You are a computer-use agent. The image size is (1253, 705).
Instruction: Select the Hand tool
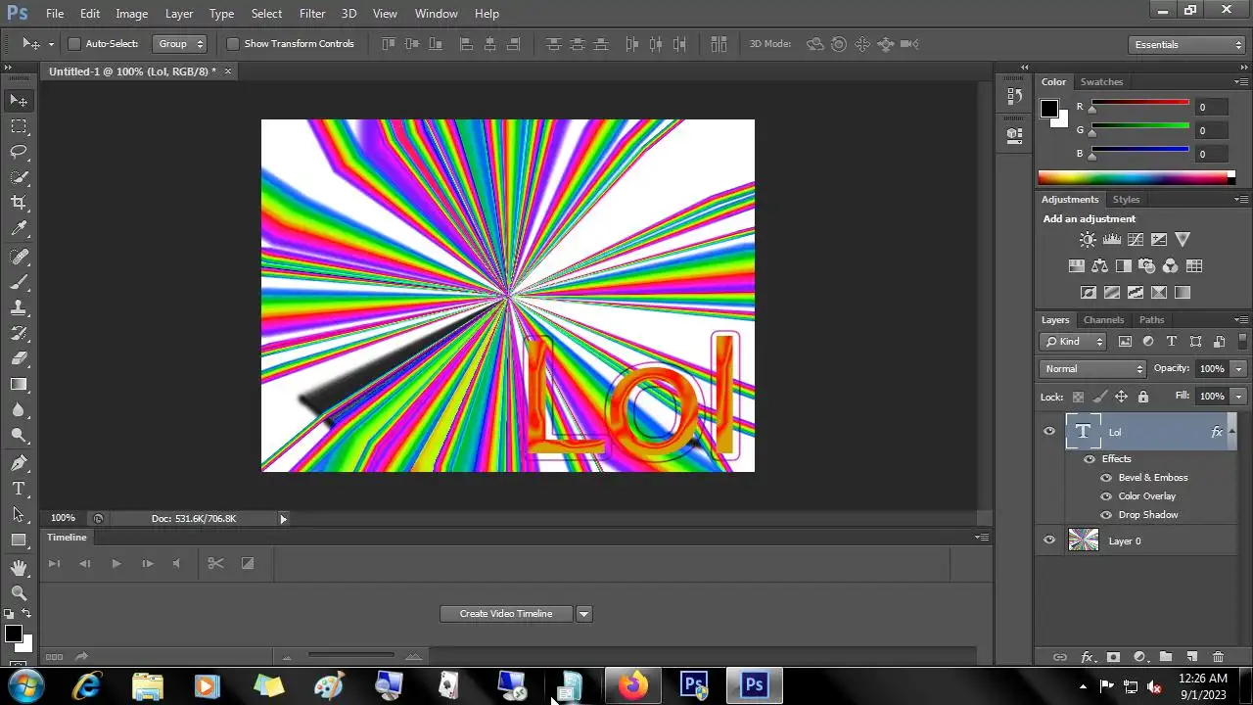pyautogui.click(x=19, y=568)
